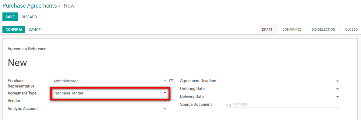Viewport: 361px width, 120px height.
Task: Open the Agreement Type dropdown
Action: point(110,93)
